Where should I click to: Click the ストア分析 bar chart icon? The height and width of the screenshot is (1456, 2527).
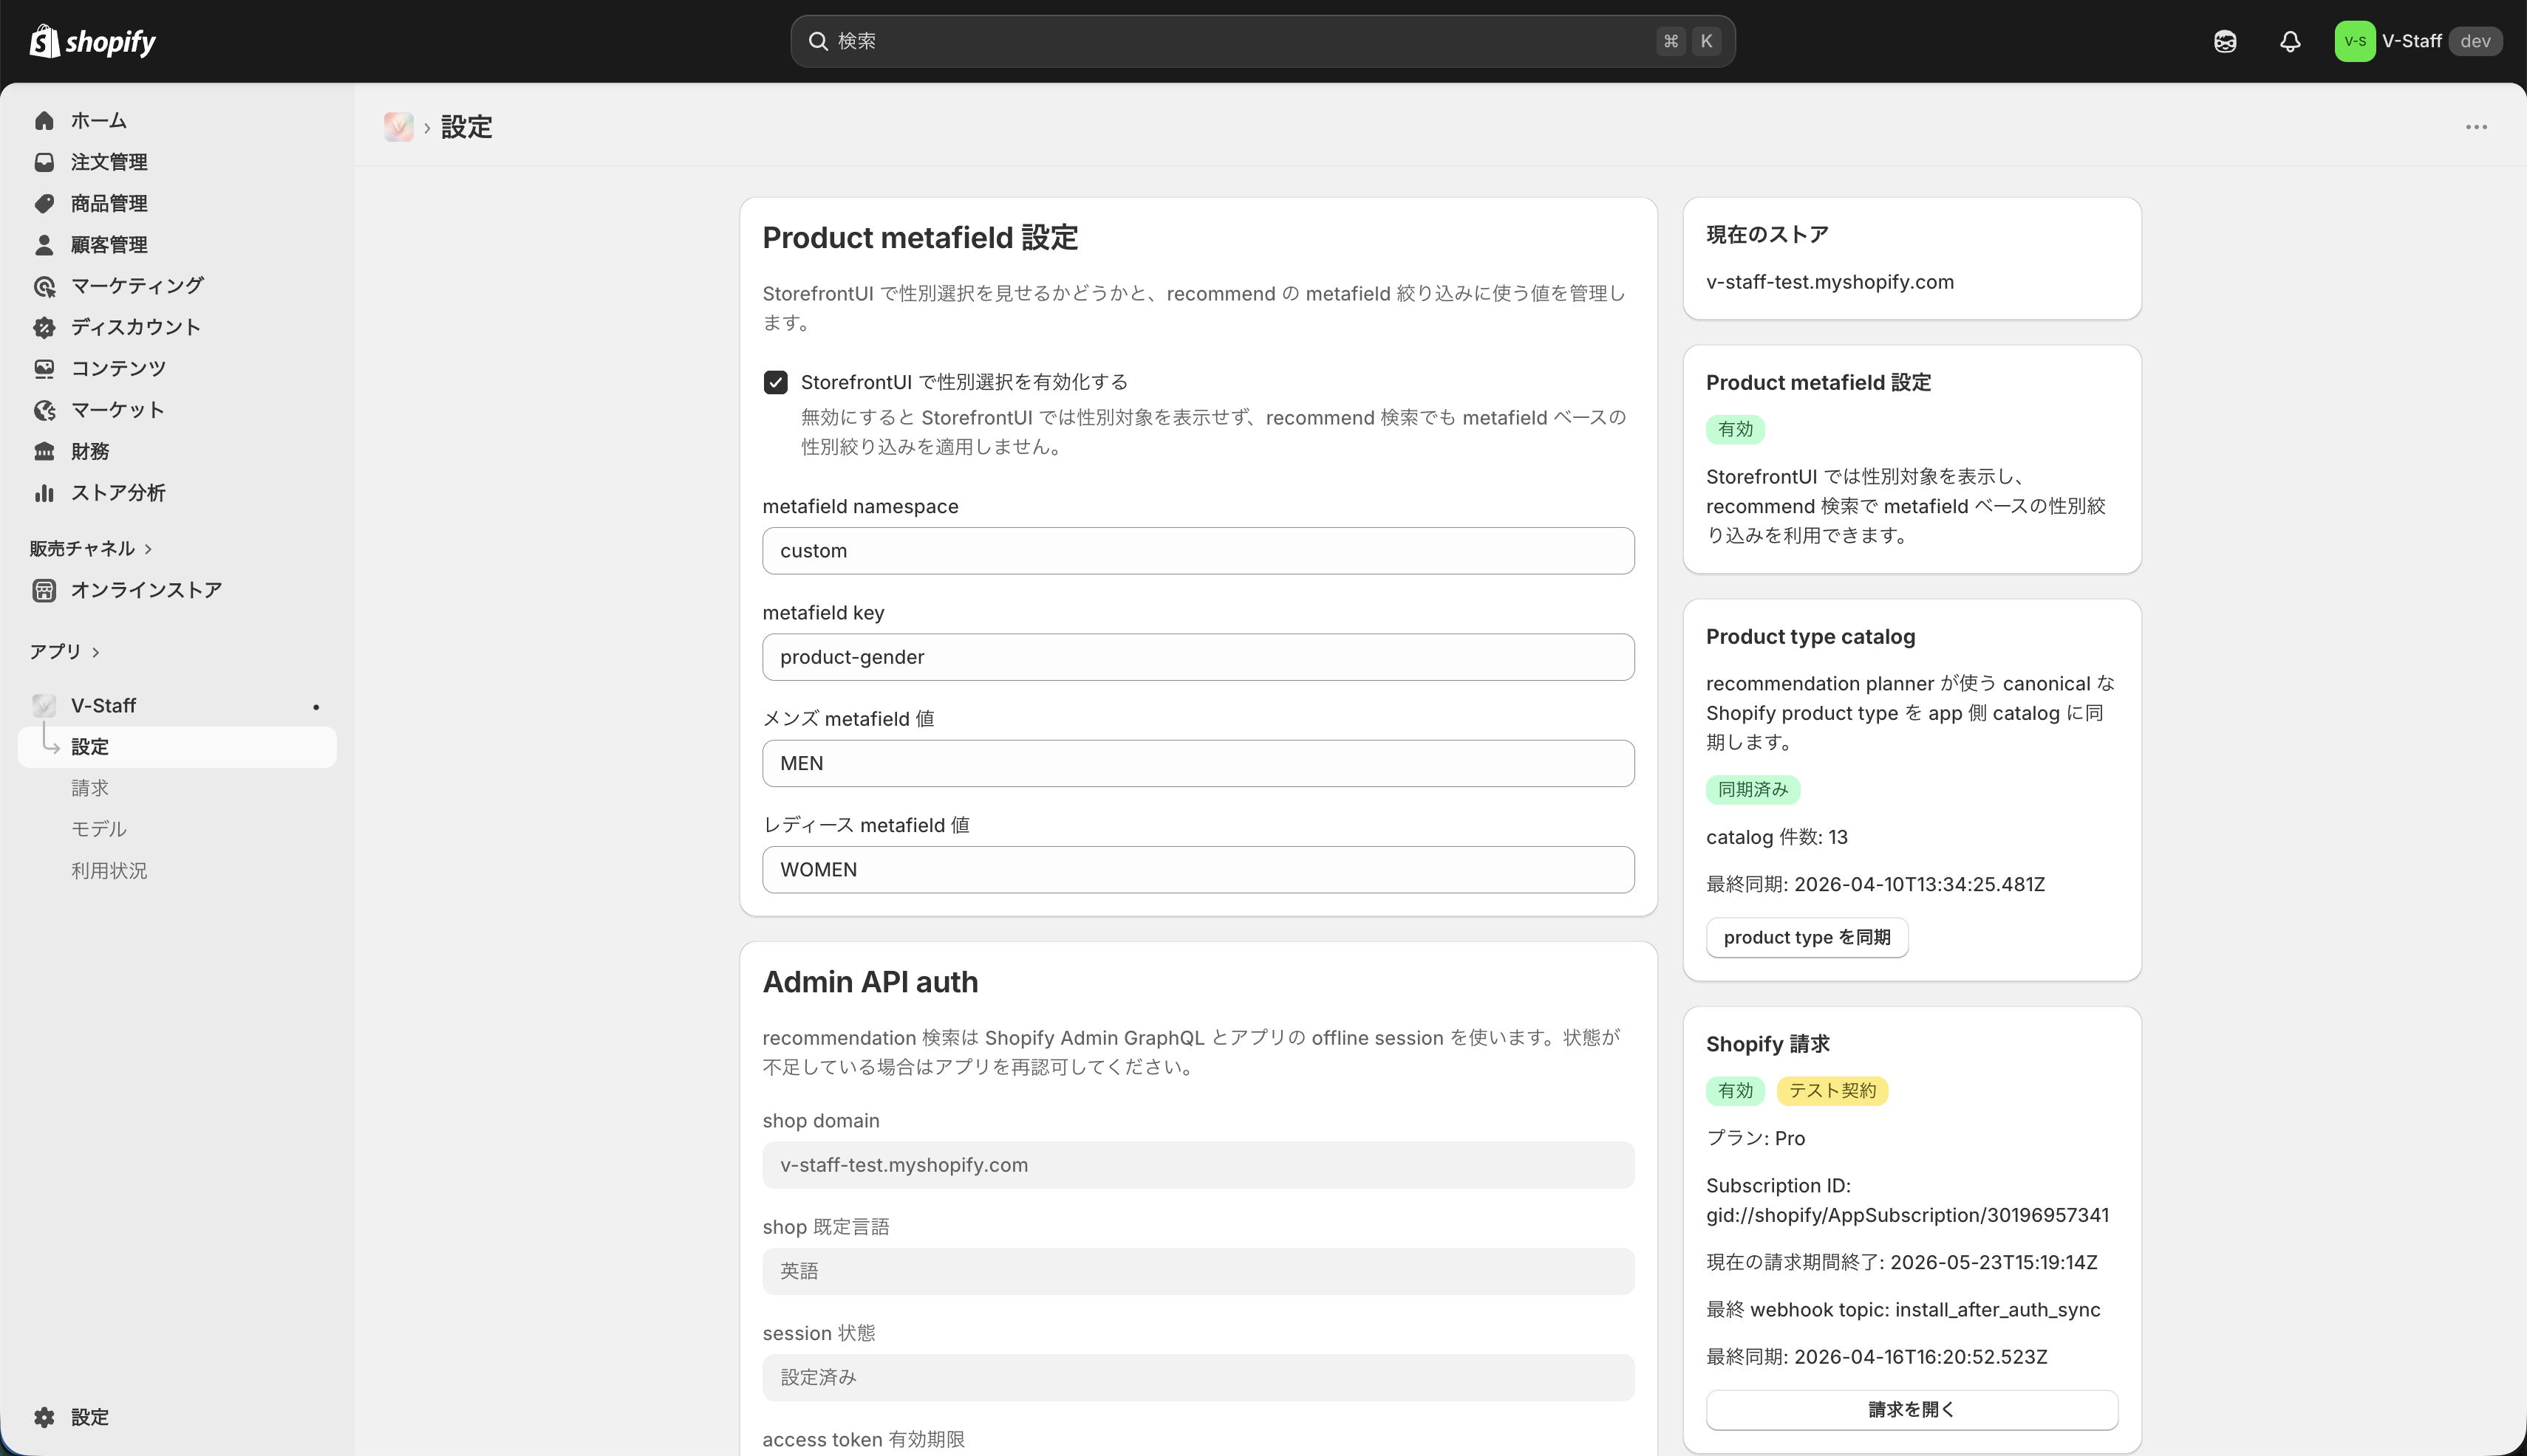click(x=44, y=493)
